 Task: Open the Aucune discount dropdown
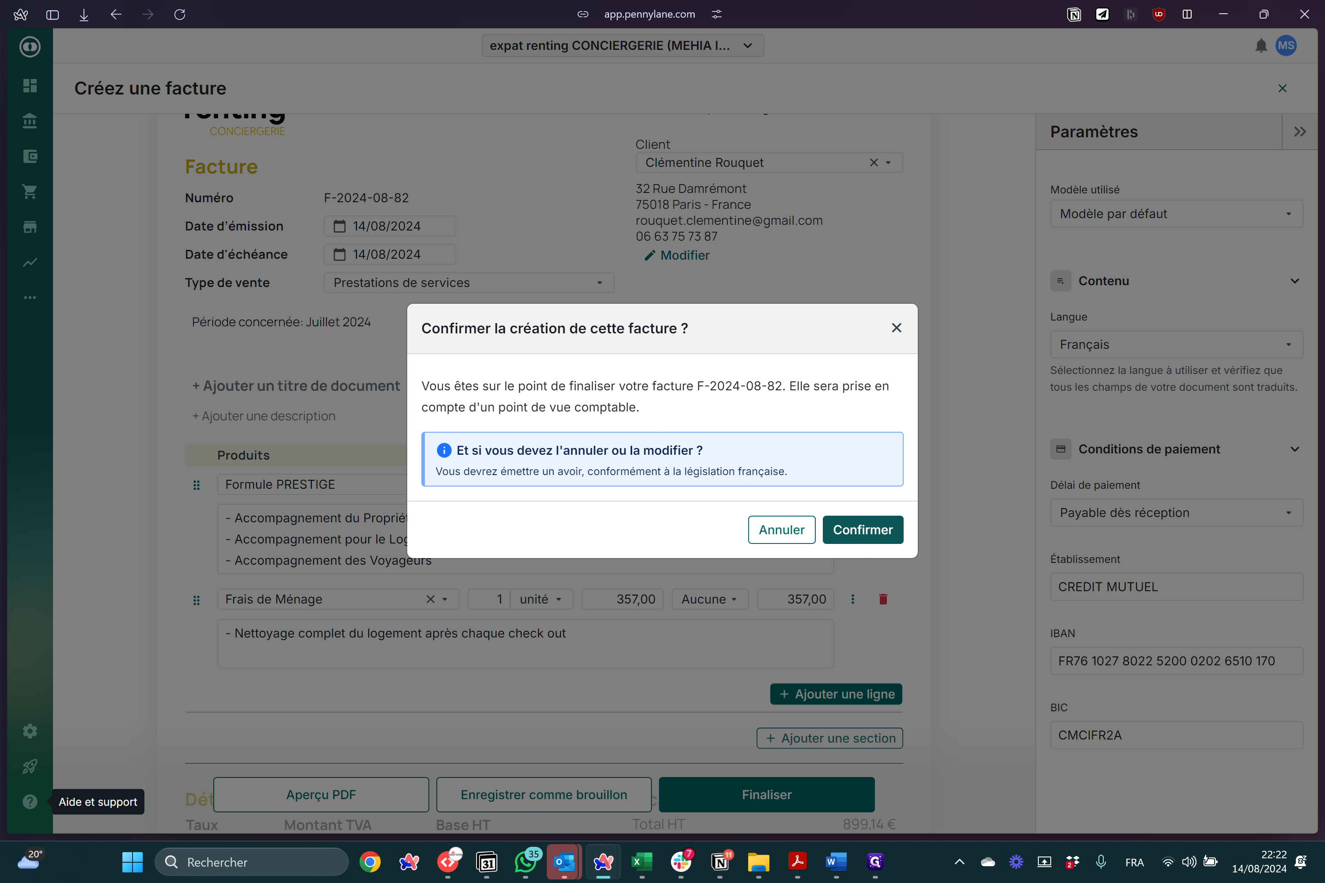pyautogui.click(x=710, y=599)
